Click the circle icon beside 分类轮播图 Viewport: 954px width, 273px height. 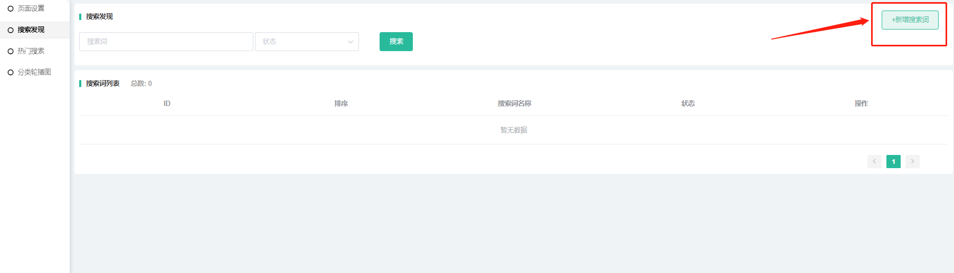11,72
